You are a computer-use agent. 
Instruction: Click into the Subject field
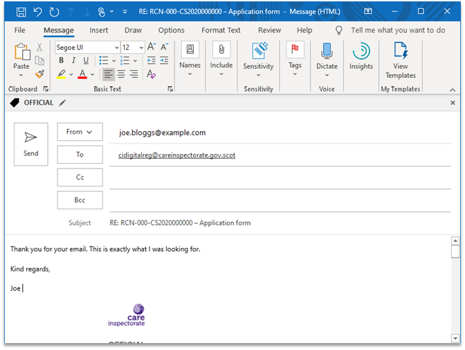tap(280, 223)
